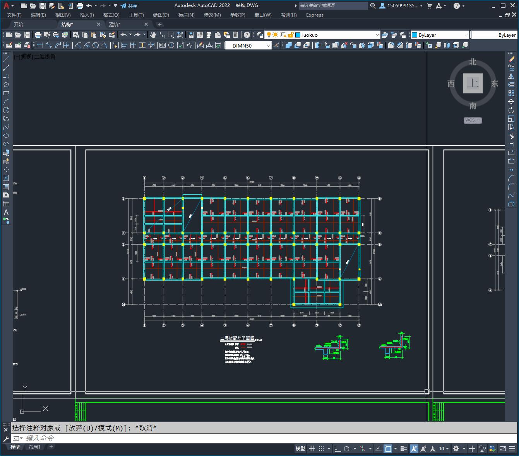Click the luokuo layer color swatch
This screenshot has height=456, width=519.
tap(298, 35)
